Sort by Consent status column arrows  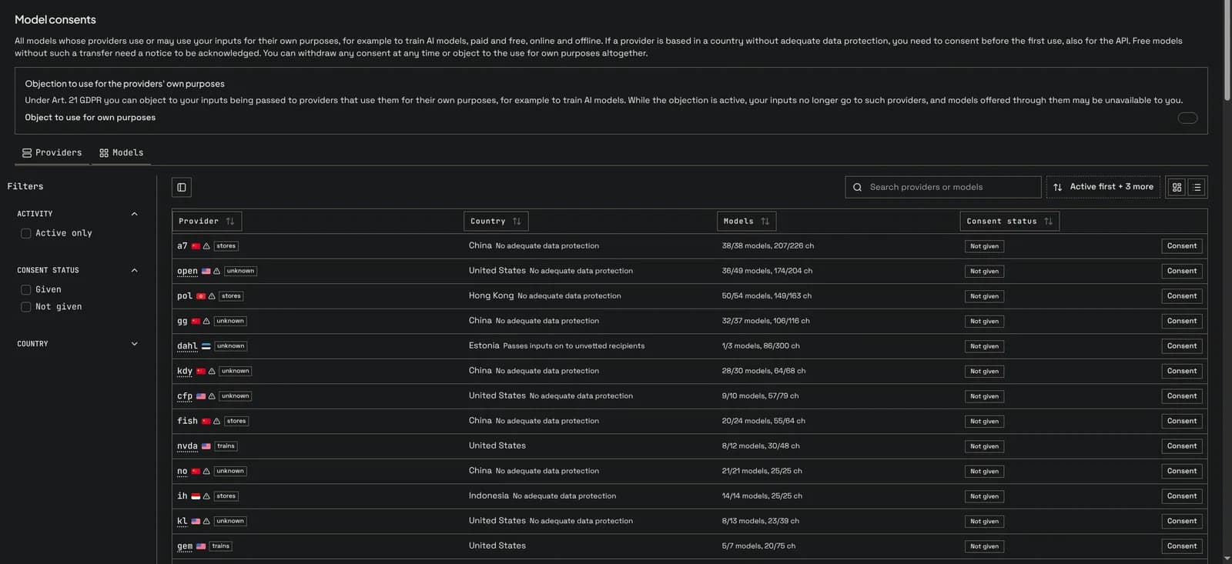point(1048,222)
